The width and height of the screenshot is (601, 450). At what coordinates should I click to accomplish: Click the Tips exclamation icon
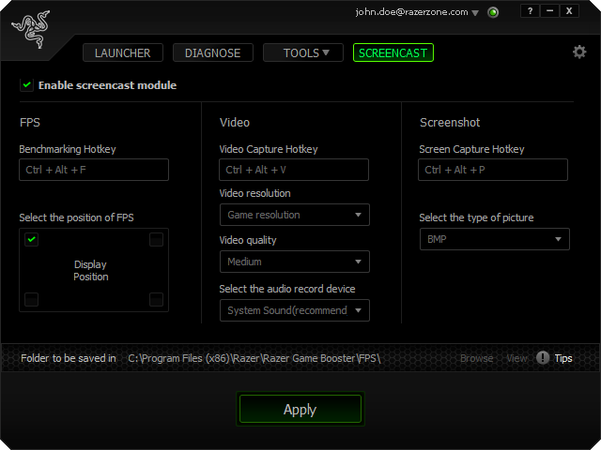click(543, 358)
